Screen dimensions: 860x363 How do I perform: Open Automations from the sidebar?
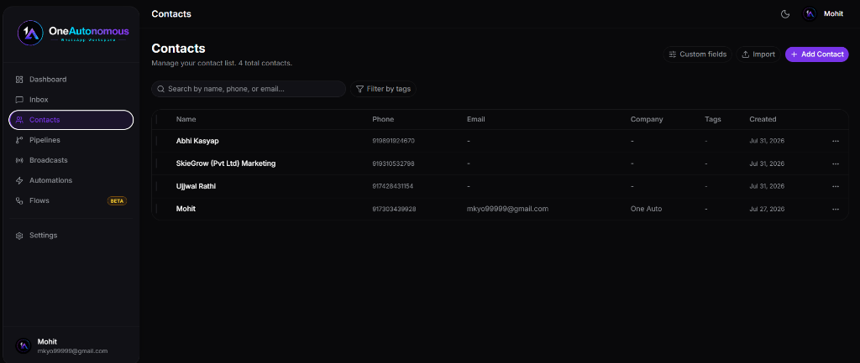pyautogui.click(x=71, y=180)
